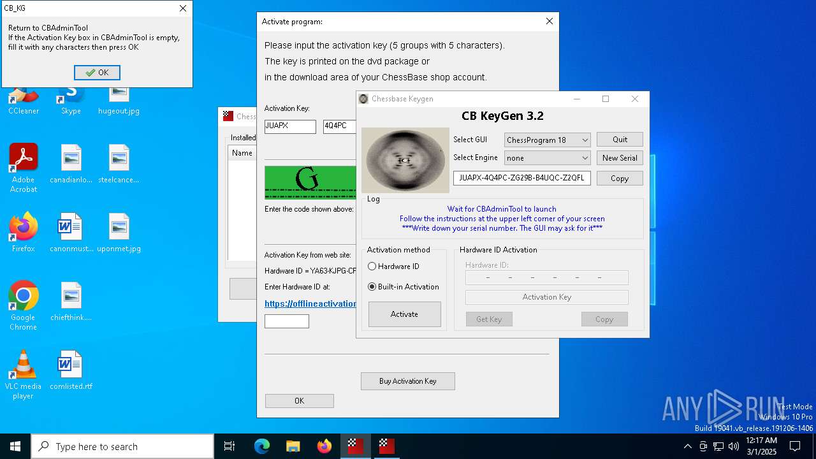Open hugeout.jpg desktop file
The image size is (816, 459).
coord(119,101)
